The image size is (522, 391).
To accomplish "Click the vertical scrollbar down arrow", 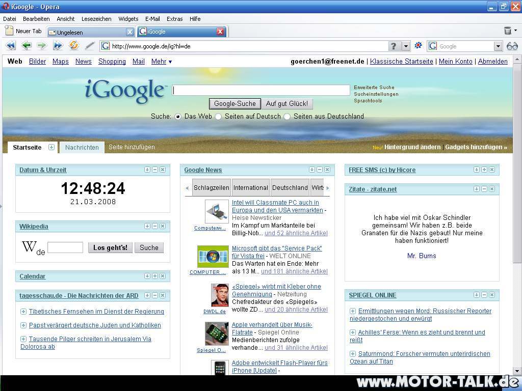I will coord(517,371).
